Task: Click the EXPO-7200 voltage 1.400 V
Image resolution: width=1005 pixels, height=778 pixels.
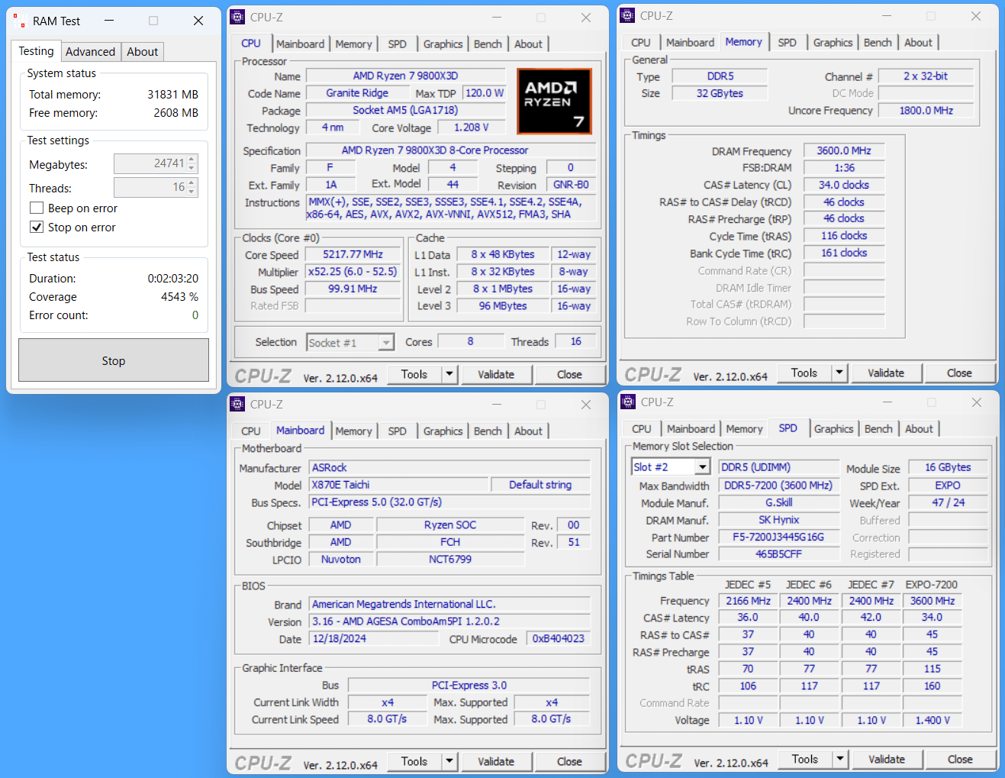Action: [933, 720]
